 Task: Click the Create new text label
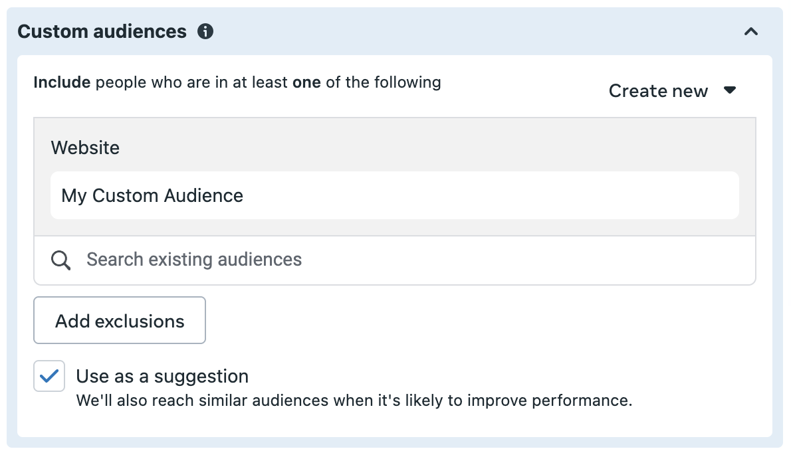(658, 91)
